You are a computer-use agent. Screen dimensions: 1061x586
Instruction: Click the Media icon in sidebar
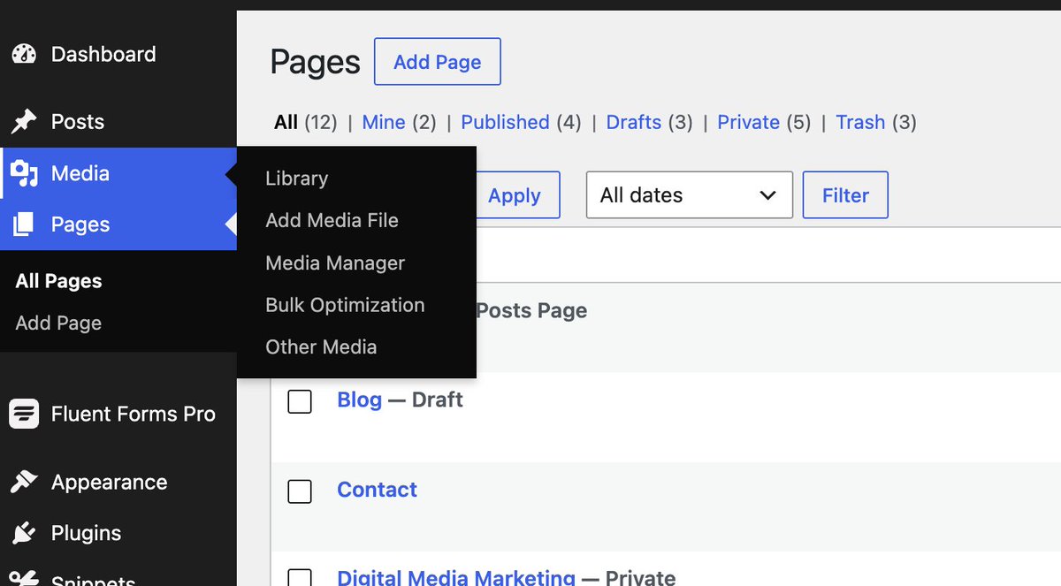[24, 173]
